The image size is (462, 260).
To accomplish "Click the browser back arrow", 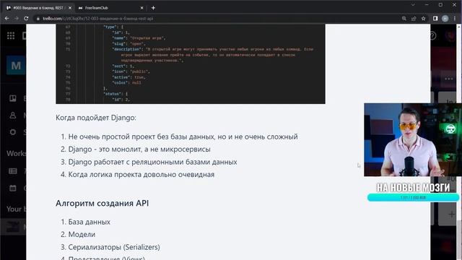I will coord(6,18).
